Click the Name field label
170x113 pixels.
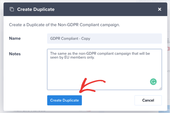(15, 38)
